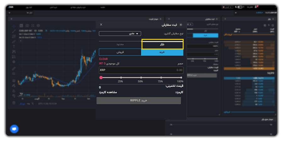This screenshot has height=141, width=283.
Task: Open the ابزار ها tools dropdown
Action: tap(20, 13)
